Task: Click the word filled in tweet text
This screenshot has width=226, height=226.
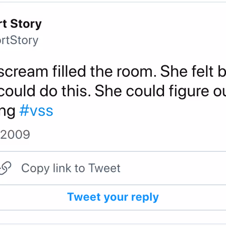Action: tap(69, 71)
